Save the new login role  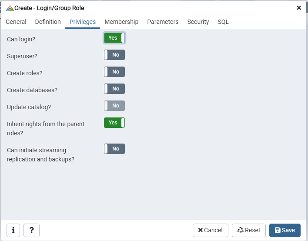click(285, 230)
